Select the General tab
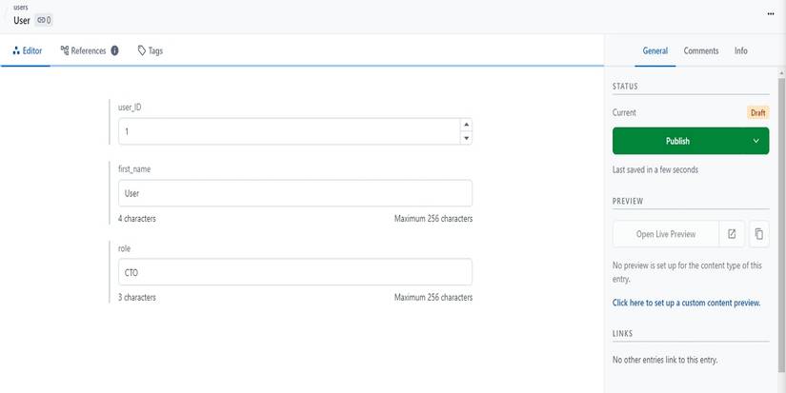Image resolution: width=786 pixels, height=393 pixels. [x=655, y=50]
